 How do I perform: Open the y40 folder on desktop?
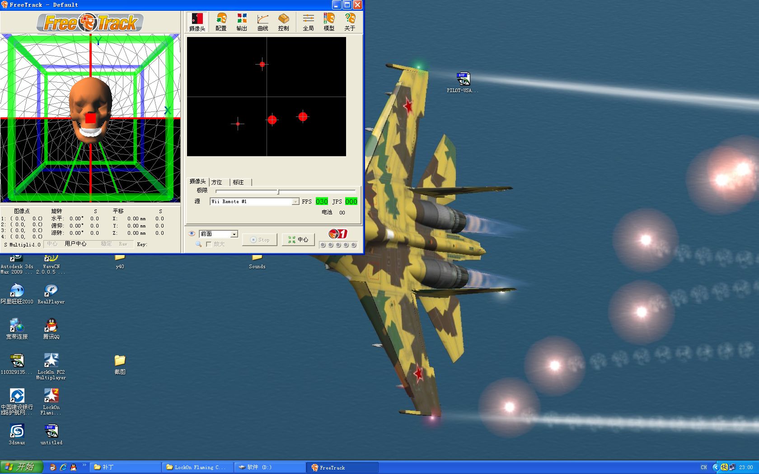120,262
